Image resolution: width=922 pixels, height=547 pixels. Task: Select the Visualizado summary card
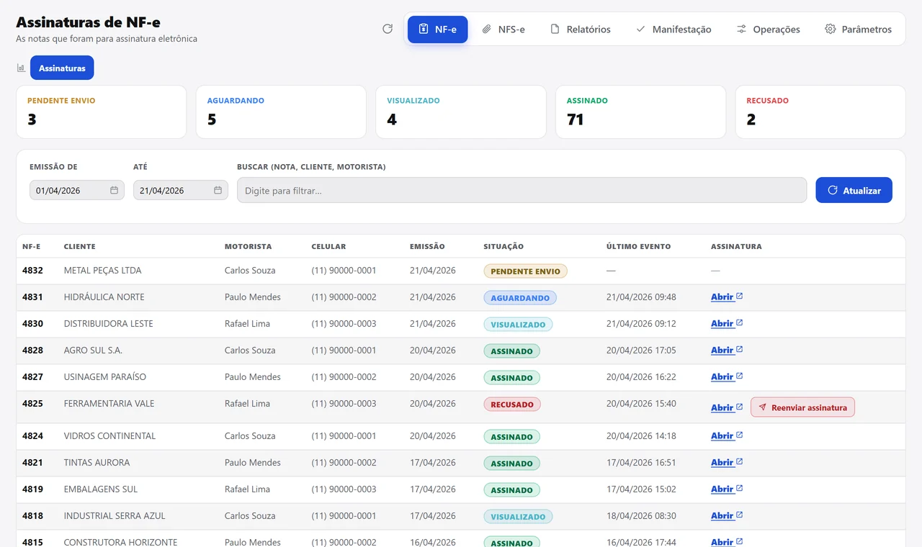pos(461,112)
